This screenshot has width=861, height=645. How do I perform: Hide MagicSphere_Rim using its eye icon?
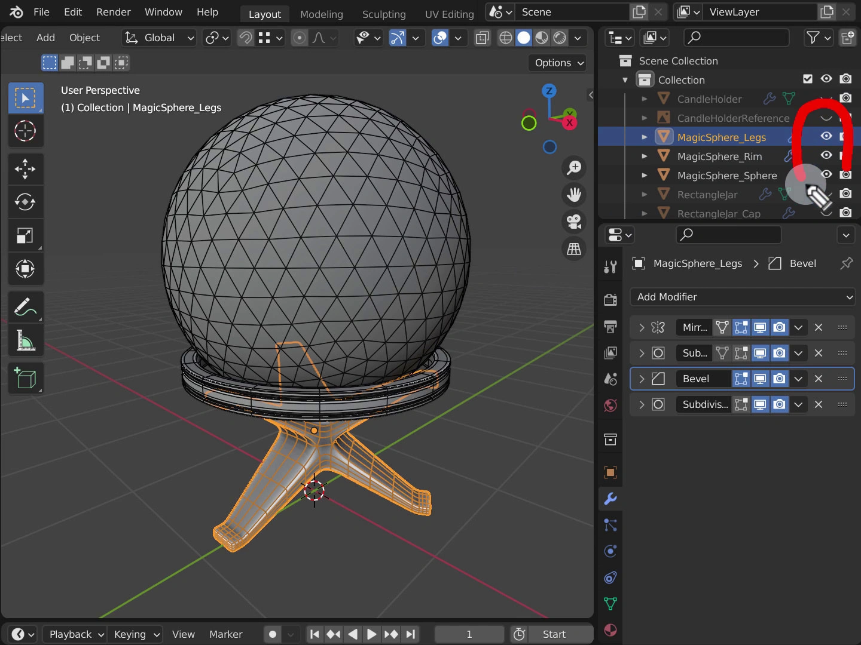click(826, 155)
